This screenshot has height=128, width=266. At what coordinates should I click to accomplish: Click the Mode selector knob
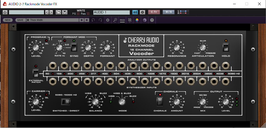[x=122, y=101]
